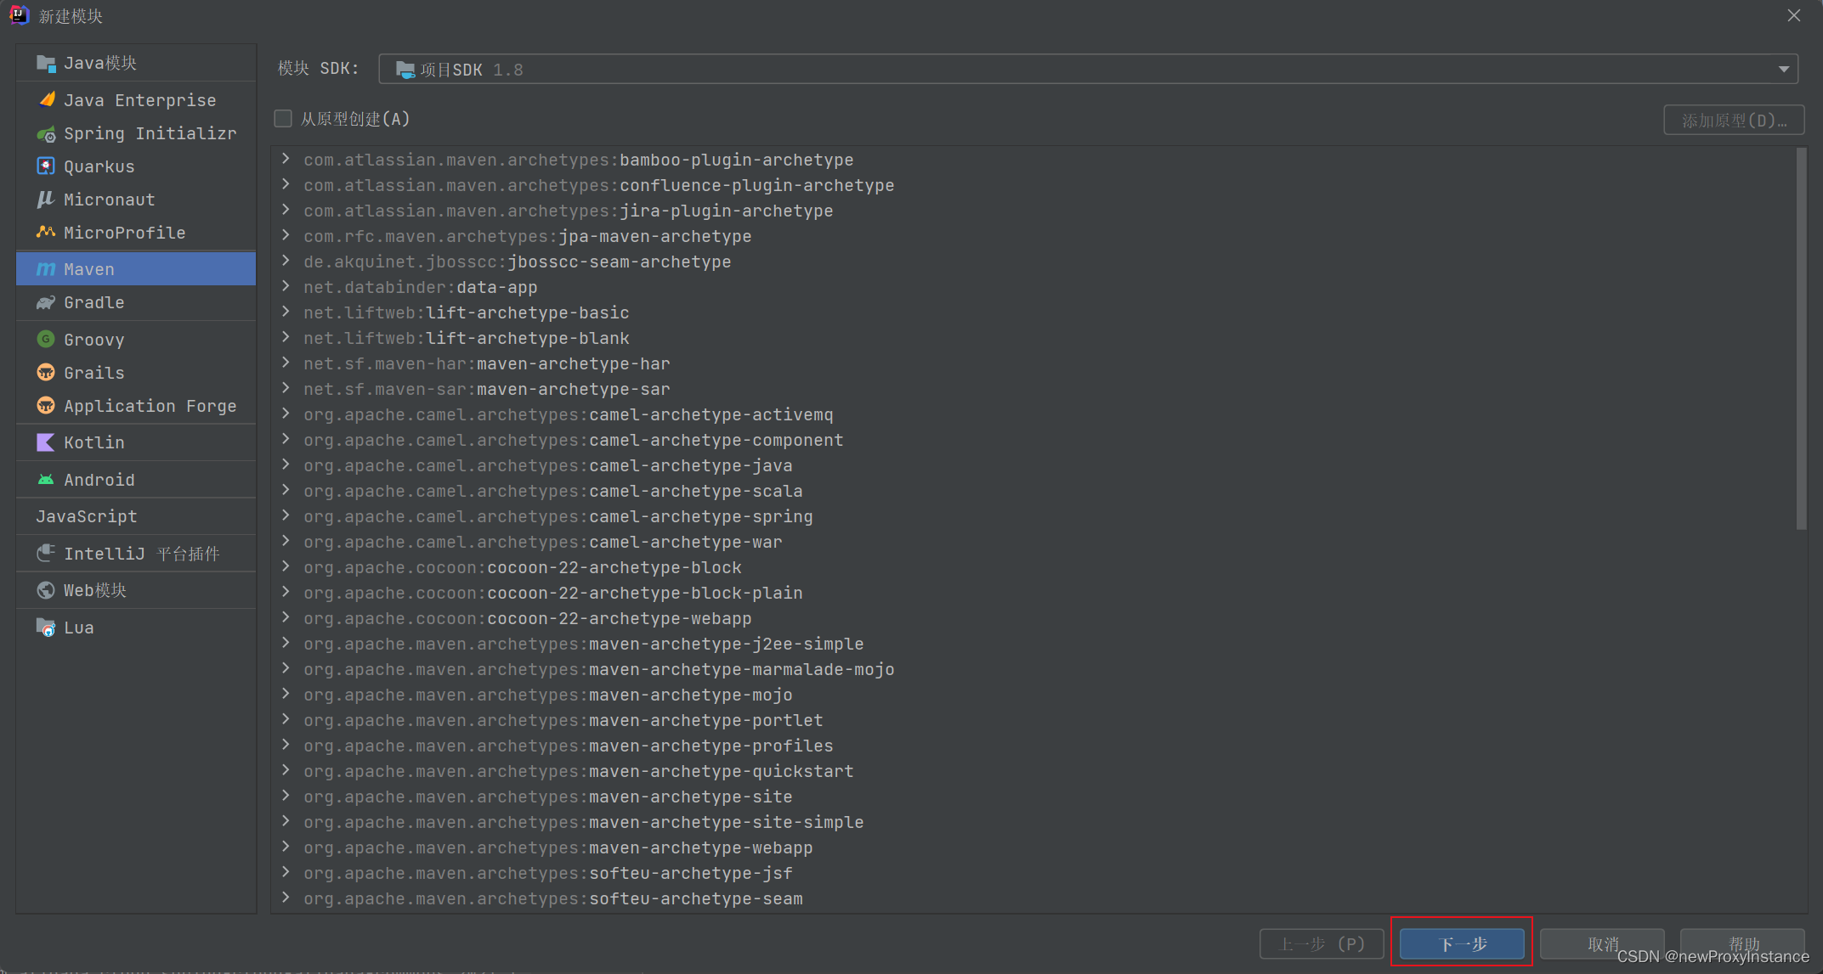Select cocoon-22-archetype-block-plain archetype
This screenshot has height=974, width=1823.
point(553,593)
